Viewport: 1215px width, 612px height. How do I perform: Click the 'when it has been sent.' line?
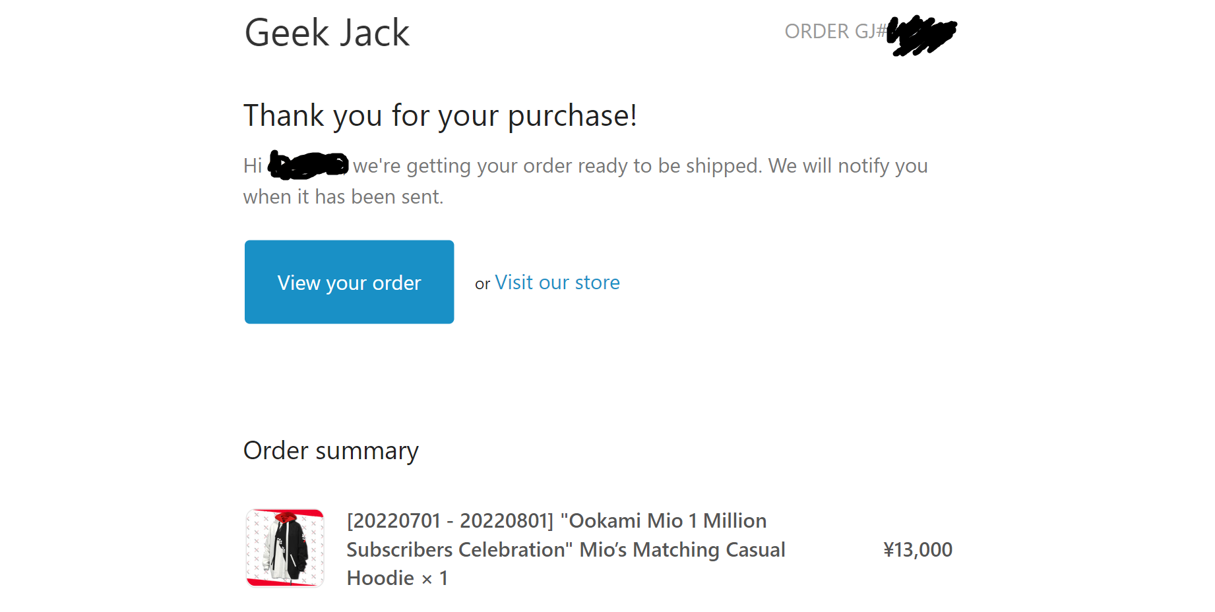pos(344,197)
